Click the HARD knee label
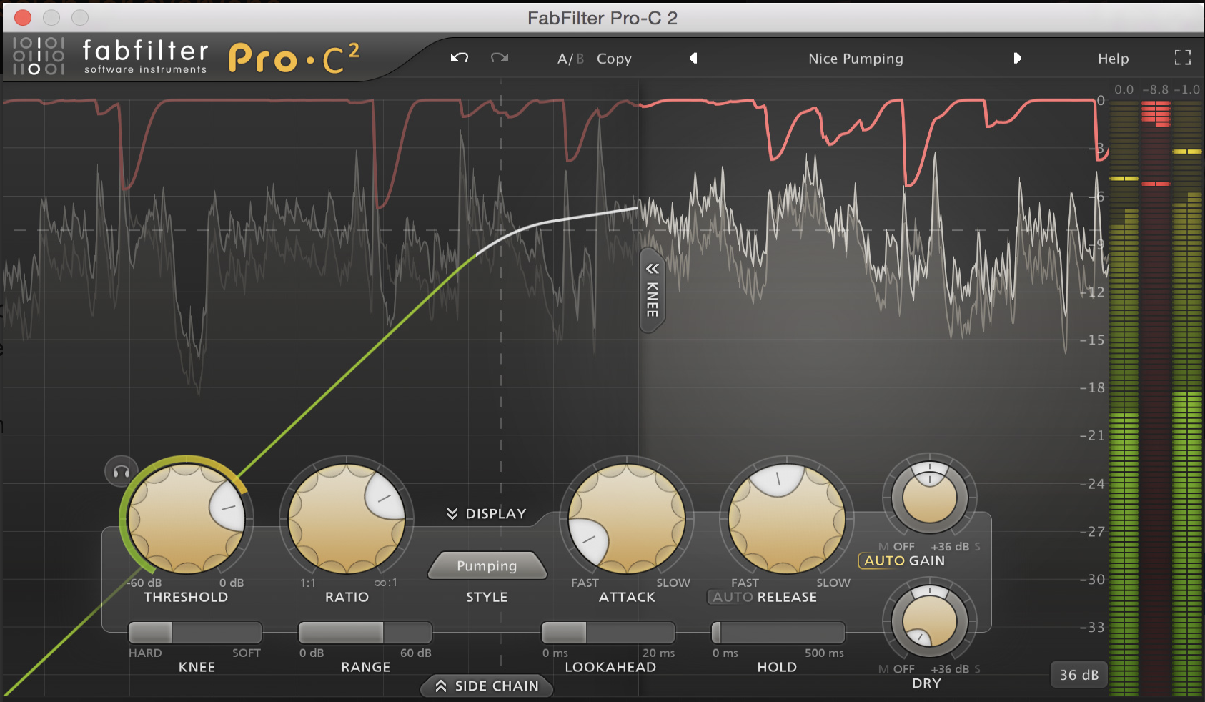The image size is (1205, 702). pyautogui.click(x=145, y=653)
